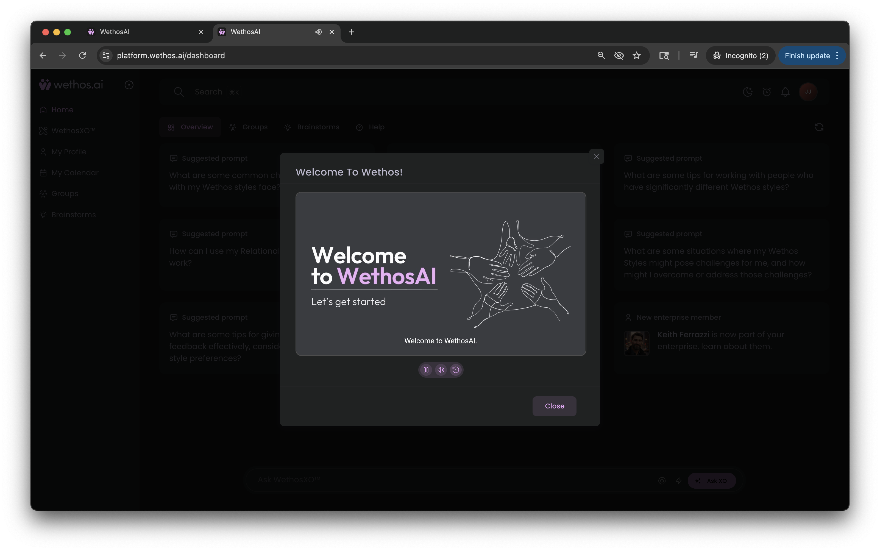Click the @ mention icon
880x551 pixels.
[x=662, y=481]
